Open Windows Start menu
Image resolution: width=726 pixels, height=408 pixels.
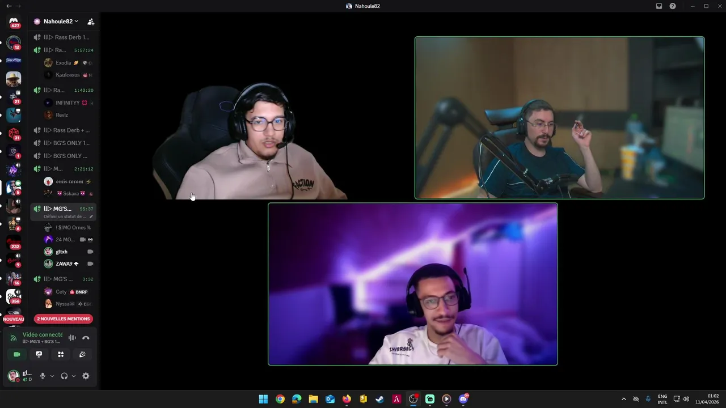263,399
